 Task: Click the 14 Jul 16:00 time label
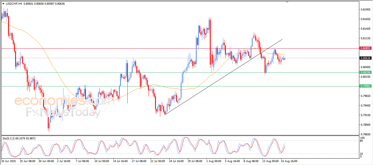pos(120,161)
